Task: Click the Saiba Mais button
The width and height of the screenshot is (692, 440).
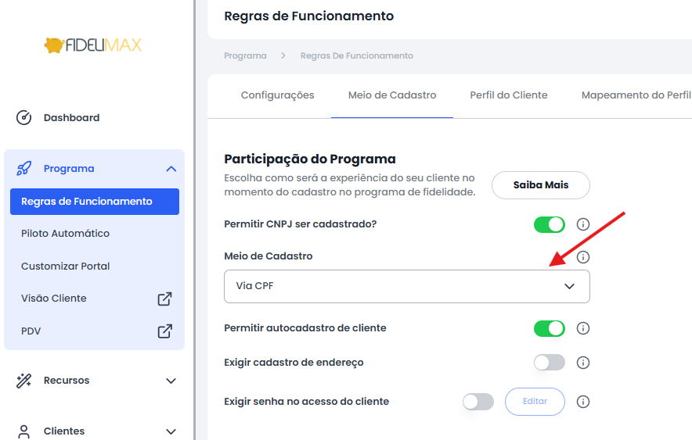Action: point(541,185)
